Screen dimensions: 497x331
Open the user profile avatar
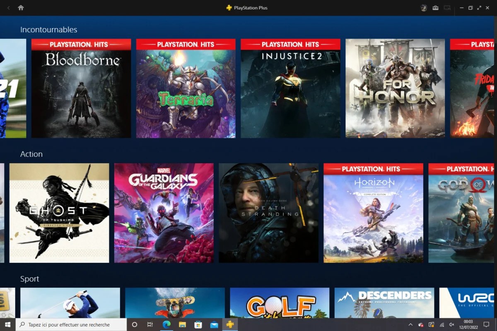424,7
